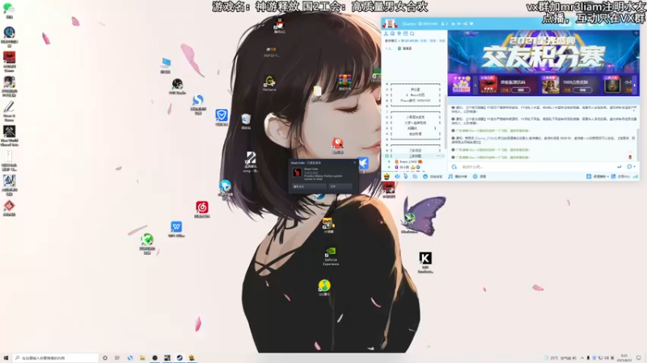This screenshot has height=363, width=647.
Task: Open the Tencent PC Manager shield shortcut
Action: [x=222, y=117]
